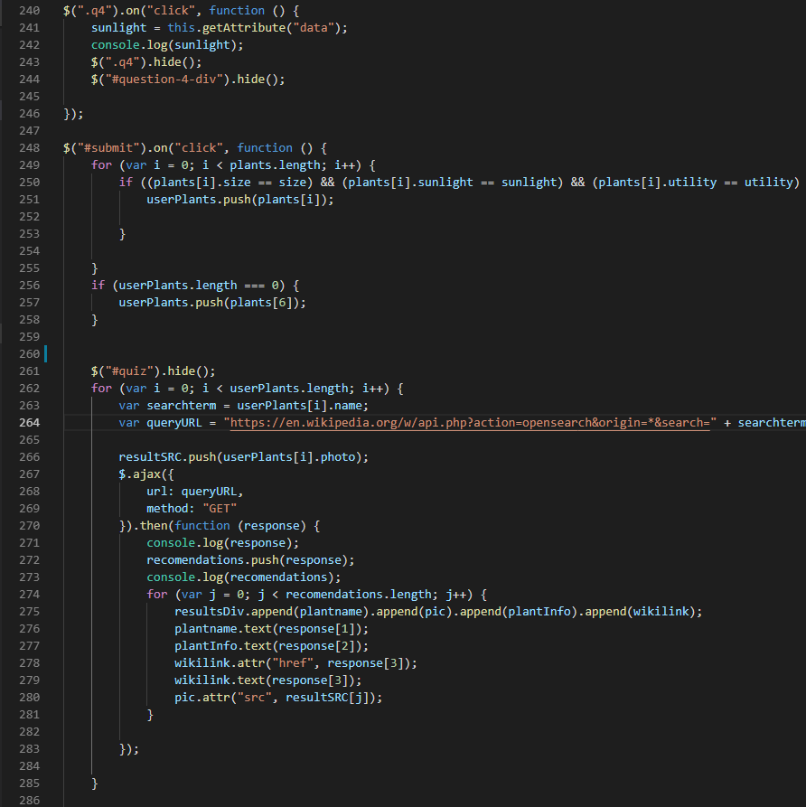This screenshot has width=806, height=807.
Task: Click line number 264 in the gutter
Action: pyautogui.click(x=29, y=423)
